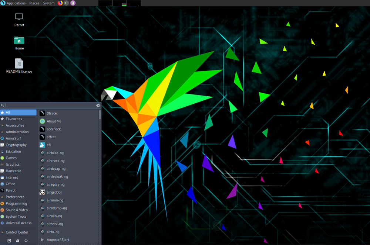Image resolution: width=370 pixels, height=245 pixels.
Task: Select the All category
Action: [18, 113]
